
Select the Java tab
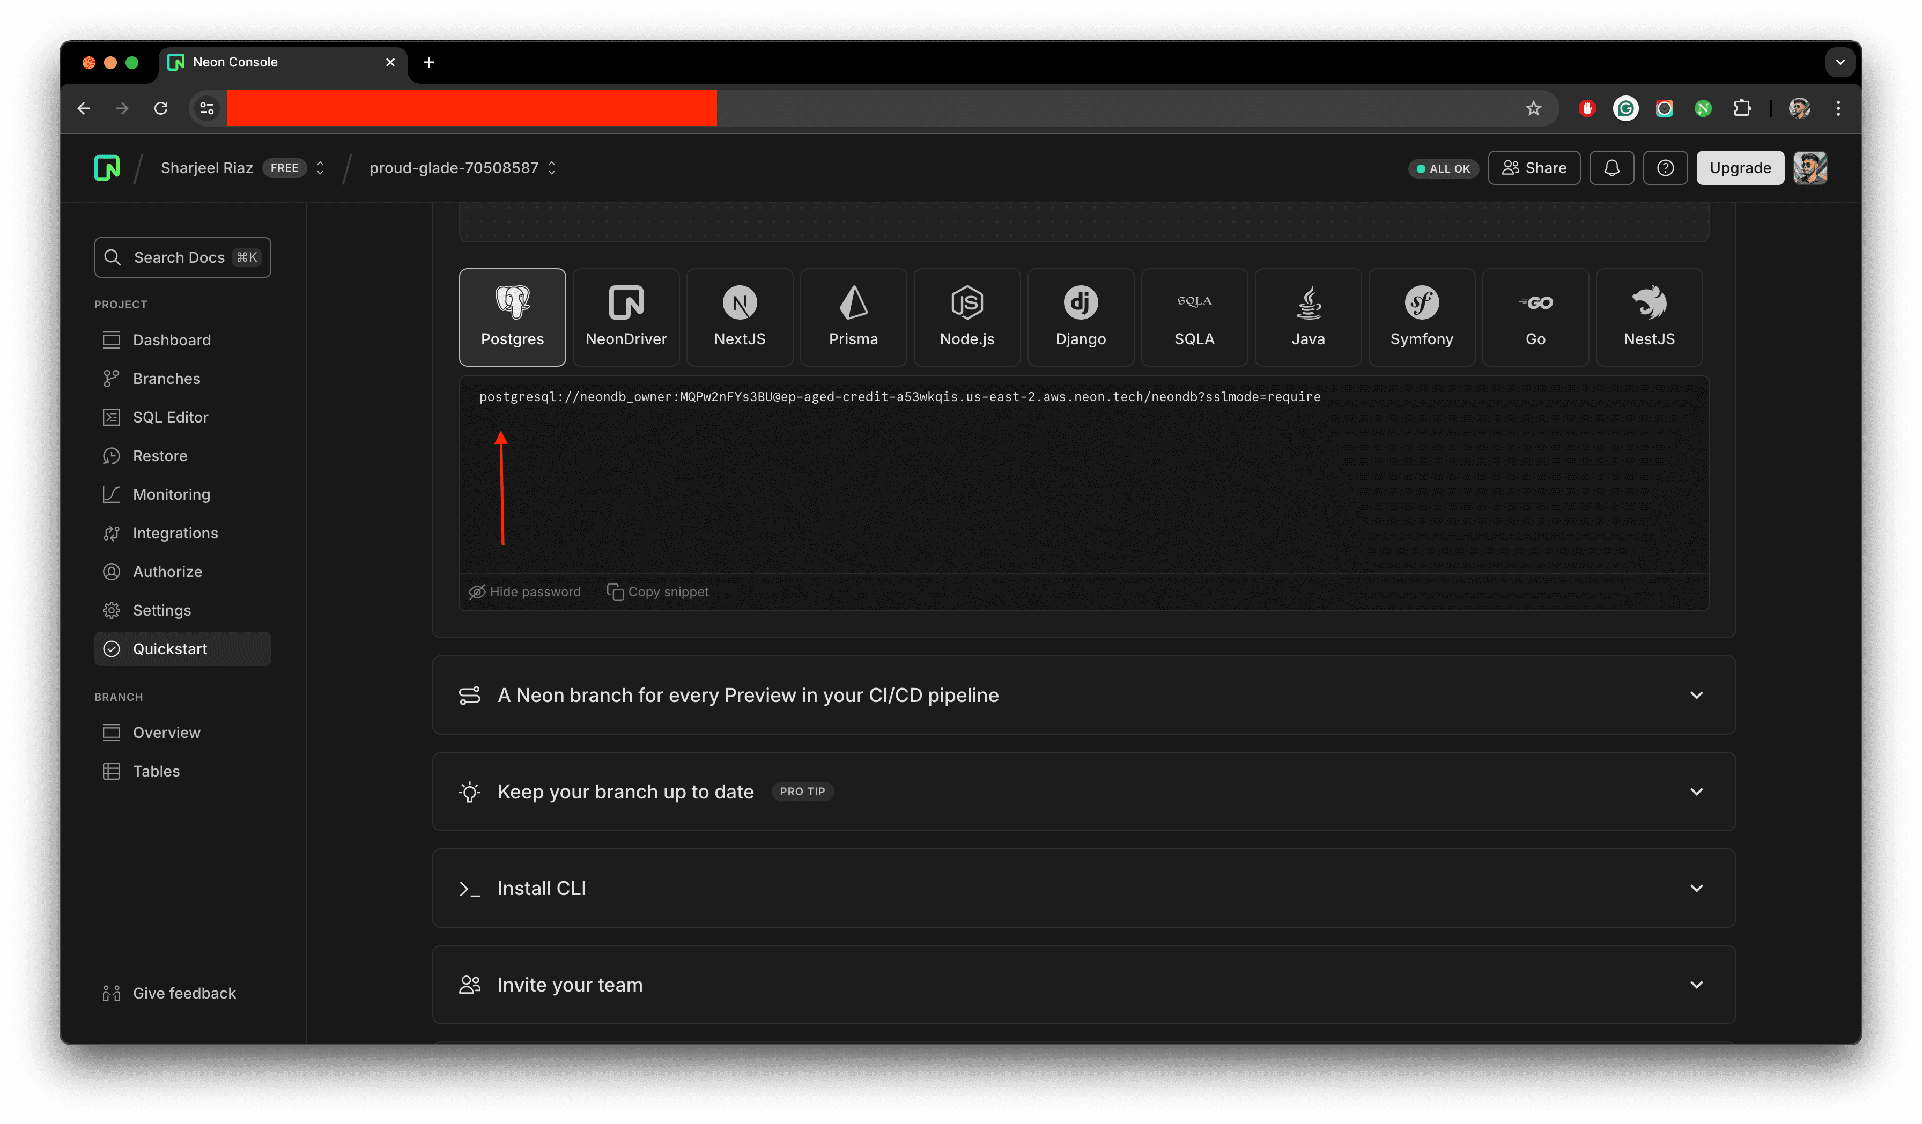pos(1307,317)
